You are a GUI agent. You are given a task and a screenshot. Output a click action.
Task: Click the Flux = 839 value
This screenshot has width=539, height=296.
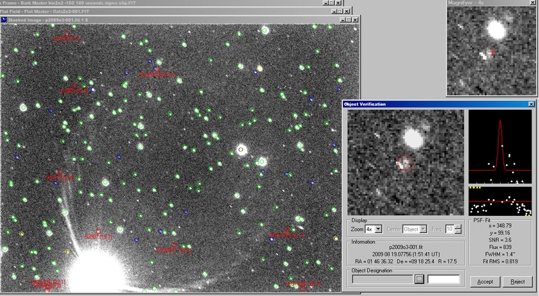(500, 247)
